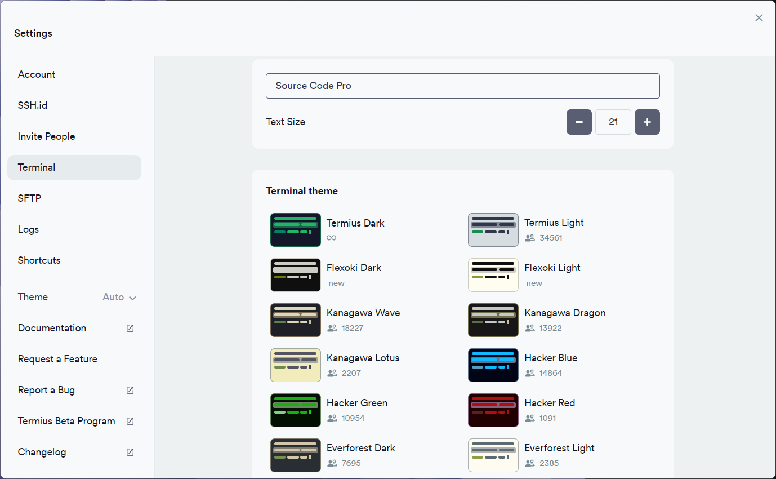Choose the Flexoki Light theme thumbnail

click(x=493, y=275)
